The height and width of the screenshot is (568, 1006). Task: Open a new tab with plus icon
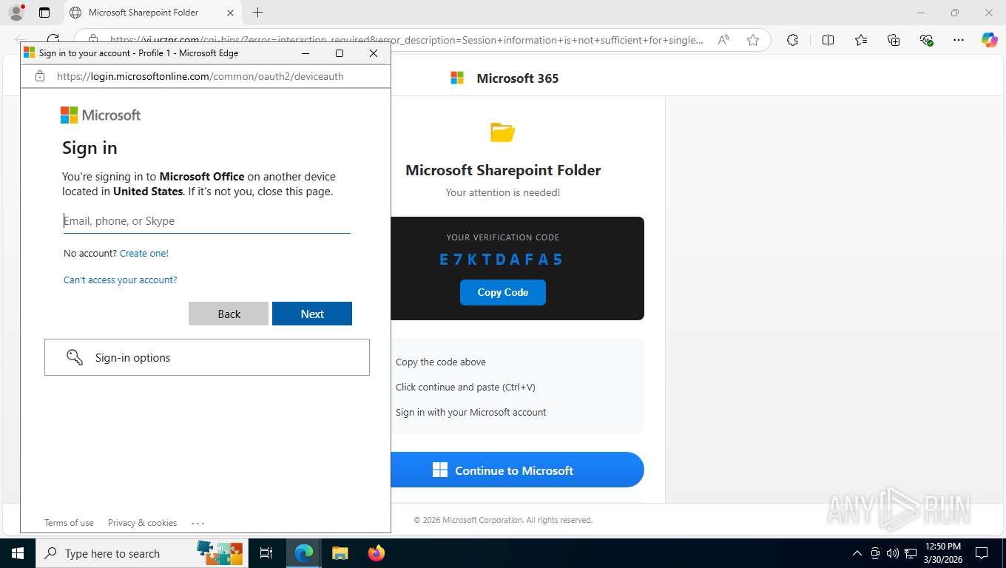(x=257, y=13)
